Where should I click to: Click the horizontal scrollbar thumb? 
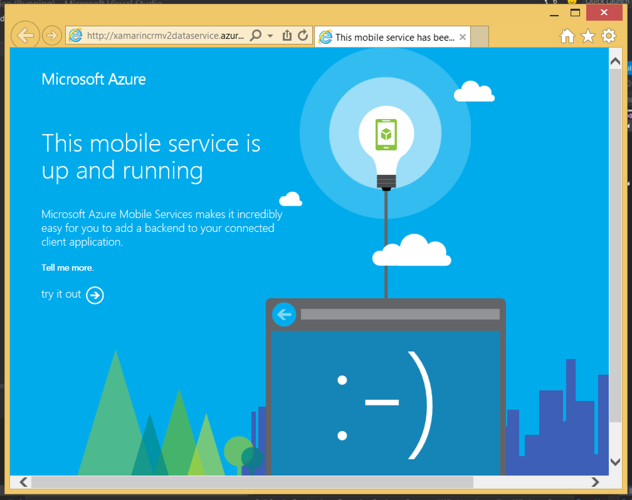[x=252, y=482]
